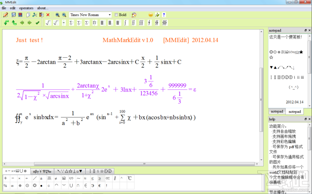The width and height of the screenshot is (312, 194).
Task: Click the copy pages icon
Action: pyautogui.click(x=28, y=15)
